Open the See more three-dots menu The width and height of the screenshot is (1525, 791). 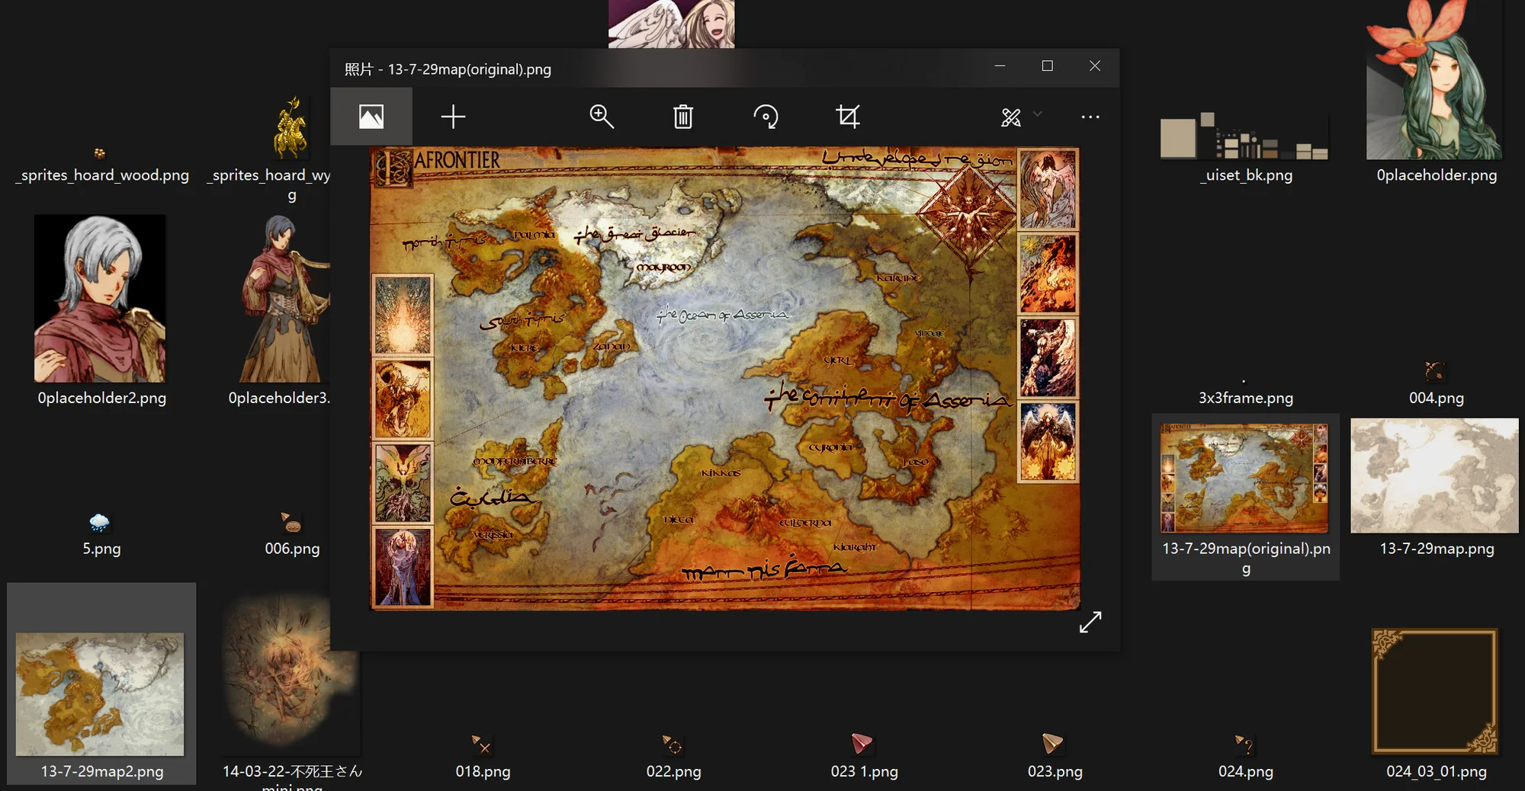tap(1090, 117)
